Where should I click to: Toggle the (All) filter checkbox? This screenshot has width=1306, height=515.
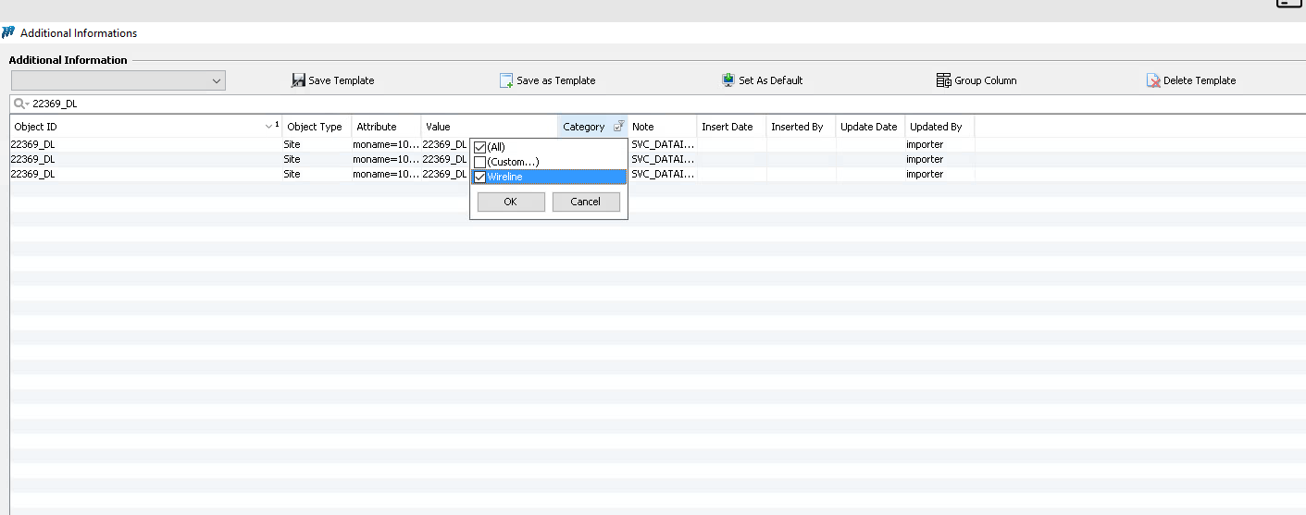pyautogui.click(x=479, y=147)
